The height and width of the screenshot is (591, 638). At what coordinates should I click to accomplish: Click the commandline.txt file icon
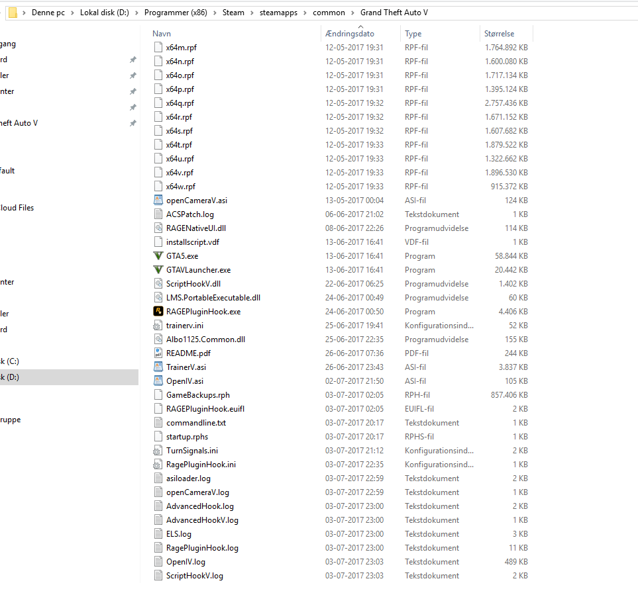point(158,423)
